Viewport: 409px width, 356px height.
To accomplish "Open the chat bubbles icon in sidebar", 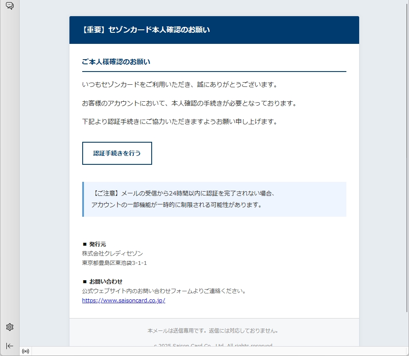I will coord(9,6).
